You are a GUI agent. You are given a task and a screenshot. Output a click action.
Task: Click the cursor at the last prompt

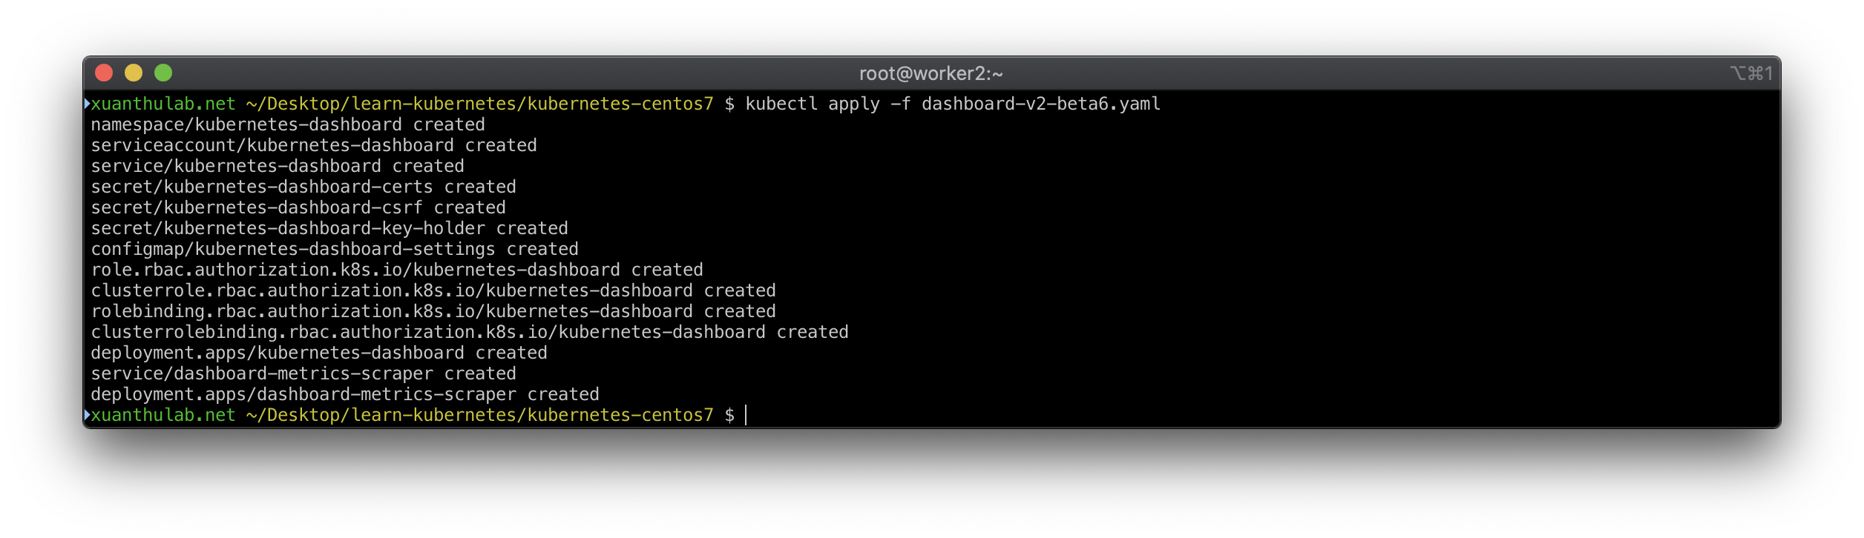(746, 415)
